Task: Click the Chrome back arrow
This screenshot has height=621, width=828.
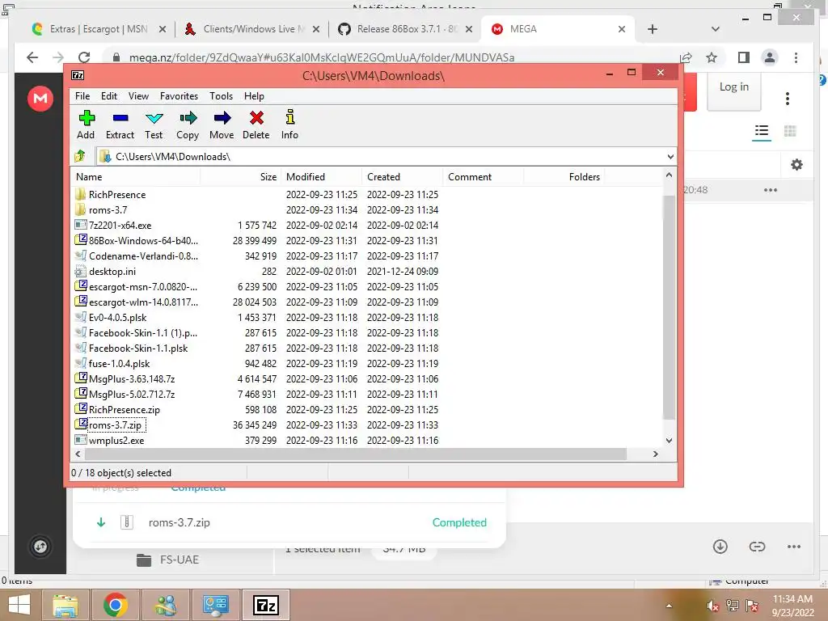Action: point(32,57)
